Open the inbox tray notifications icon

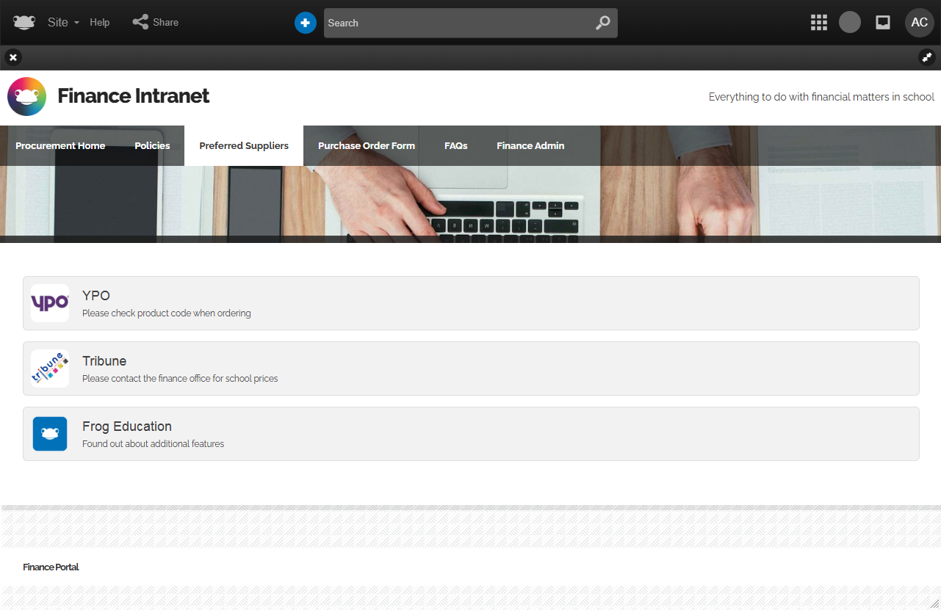(883, 22)
